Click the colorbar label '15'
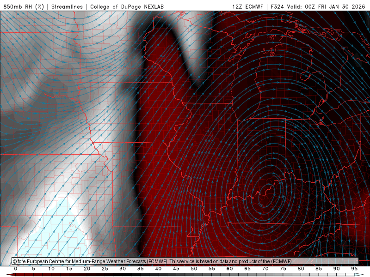 pyautogui.click(x=69, y=269)
